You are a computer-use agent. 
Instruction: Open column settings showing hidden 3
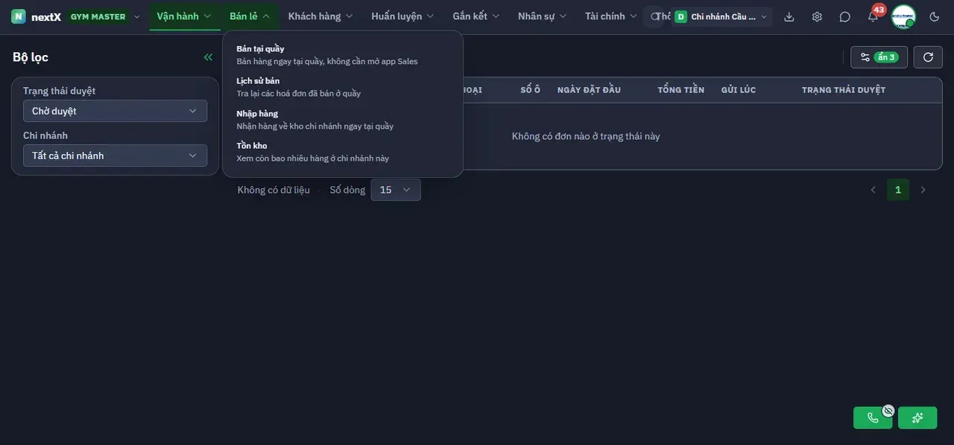click(879, 57)
